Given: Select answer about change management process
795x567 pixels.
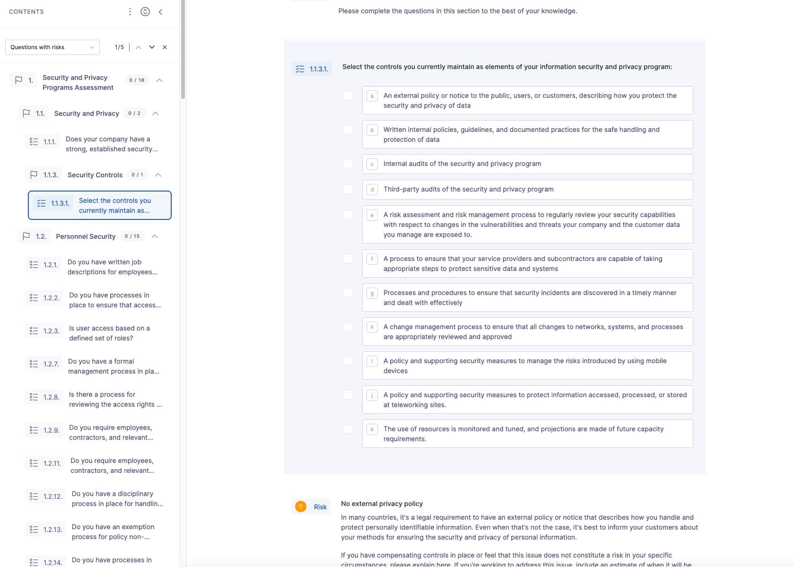Looking at the screenshot, I should [x=527, y=331].
